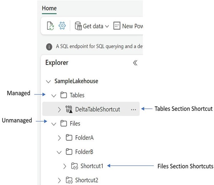The height and width of the screenshot is (185, 214).
Task: Expand the Shortcut1 chevron
Action: [x=65, y=166]
